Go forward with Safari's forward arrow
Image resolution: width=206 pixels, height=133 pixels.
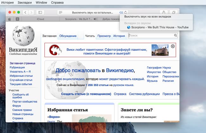pos(31,12)
